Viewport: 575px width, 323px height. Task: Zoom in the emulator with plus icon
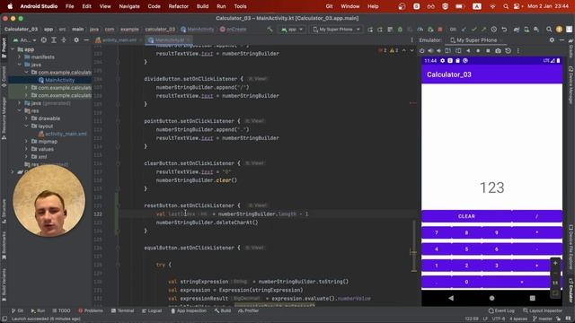pos(555,263)
